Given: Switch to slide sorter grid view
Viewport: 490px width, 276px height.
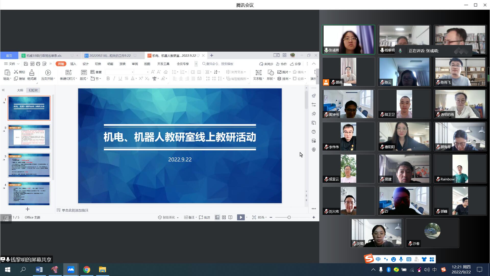Looking at the screenshot, I should [224, 217].
